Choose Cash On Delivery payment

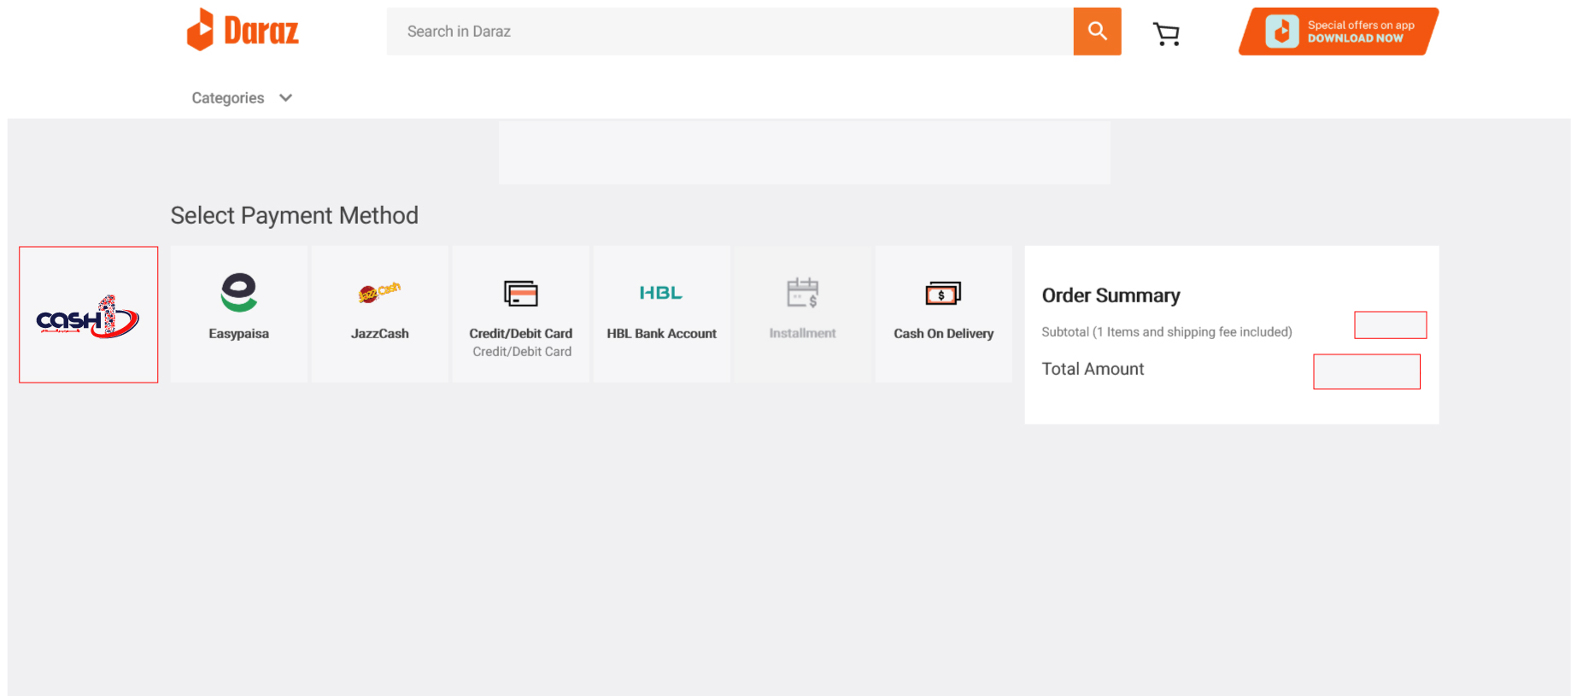tap(944, 314)
